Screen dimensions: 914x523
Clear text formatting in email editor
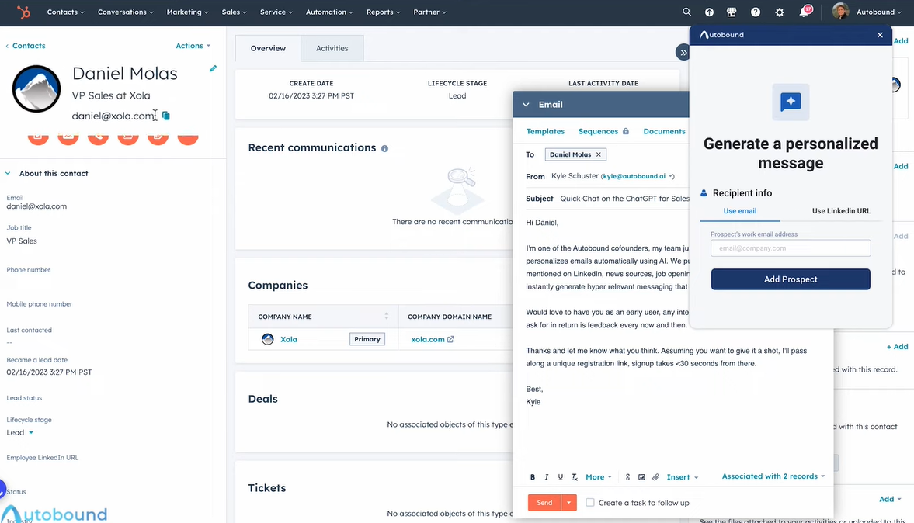point(575,477)
